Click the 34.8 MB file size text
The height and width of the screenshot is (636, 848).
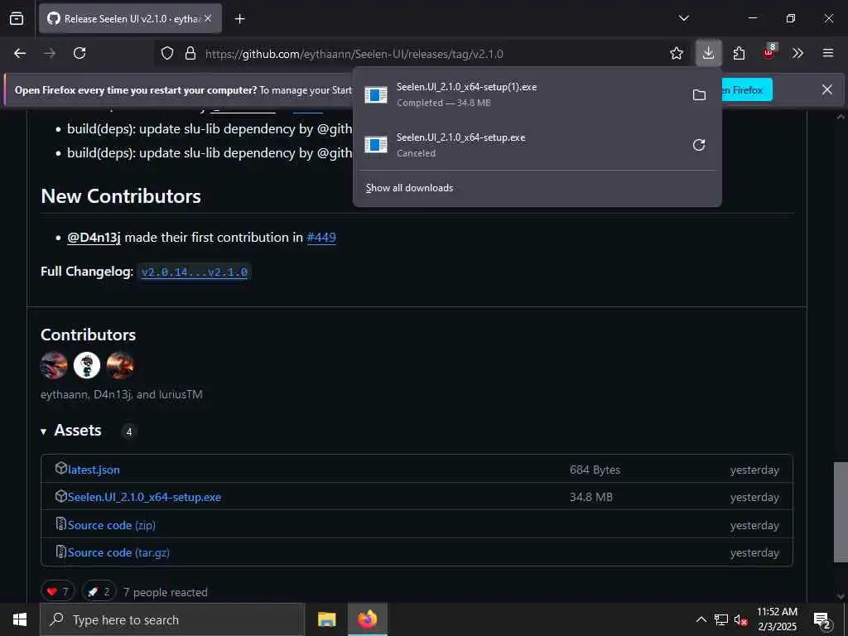[591, 497]
